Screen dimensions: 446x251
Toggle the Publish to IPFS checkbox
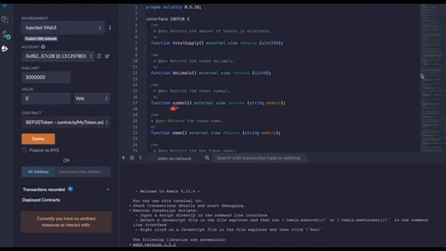[x=24, y=151]
